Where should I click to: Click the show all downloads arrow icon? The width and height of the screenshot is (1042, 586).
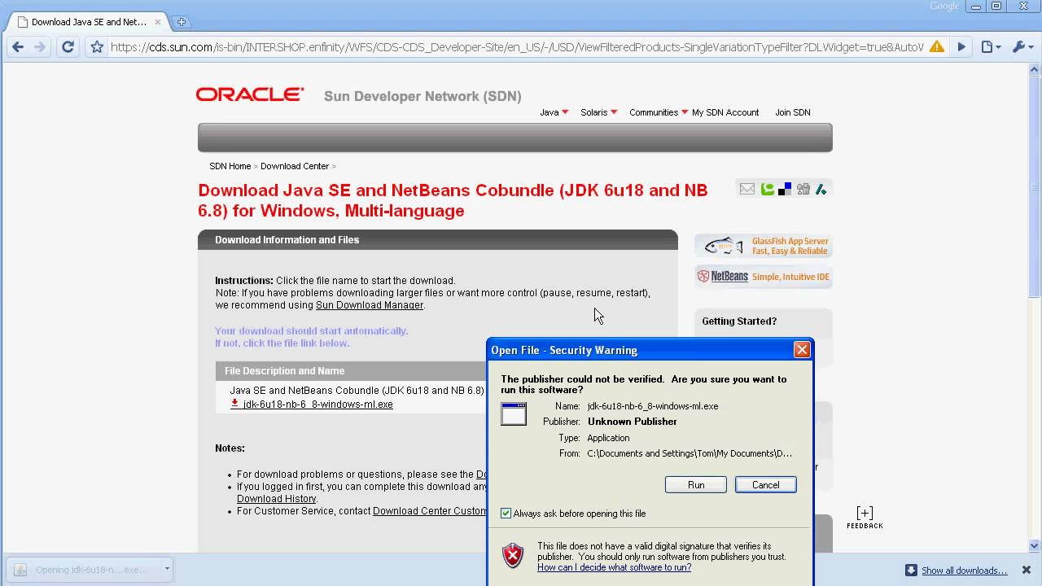tap(912, 571)
